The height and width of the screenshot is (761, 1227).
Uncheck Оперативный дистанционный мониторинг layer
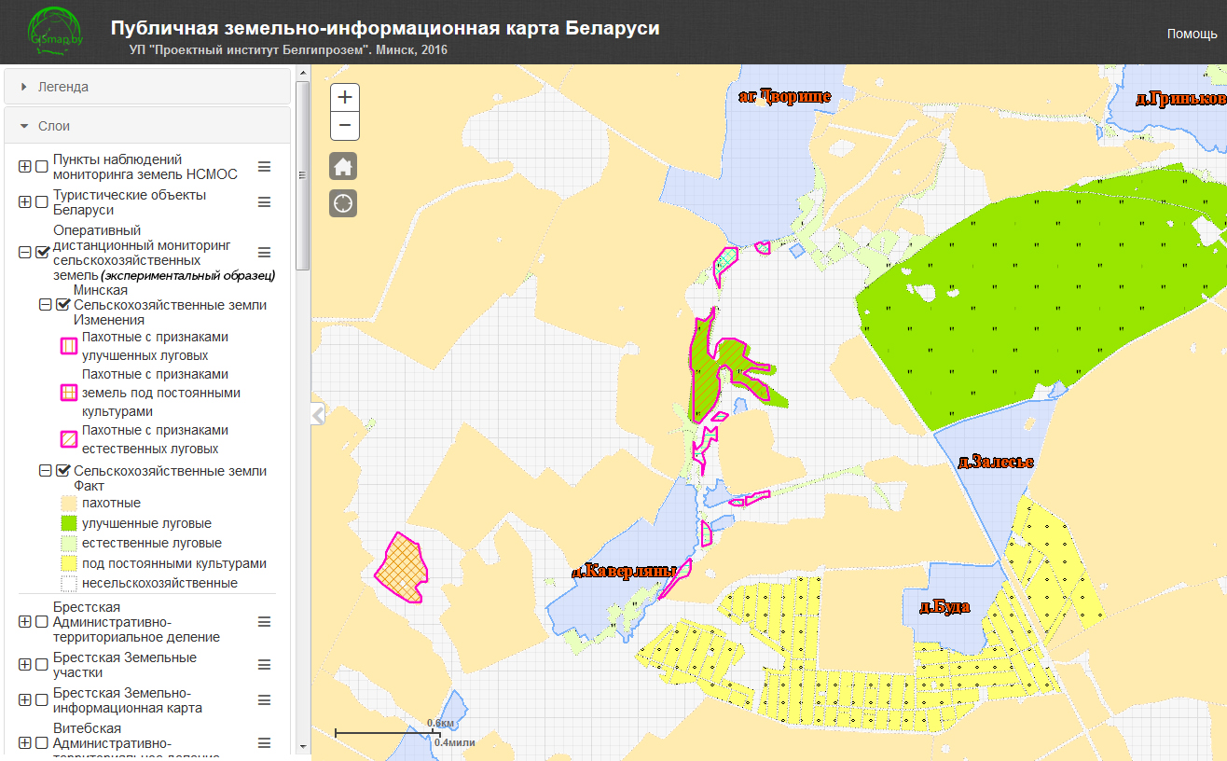tap(42, 253)
